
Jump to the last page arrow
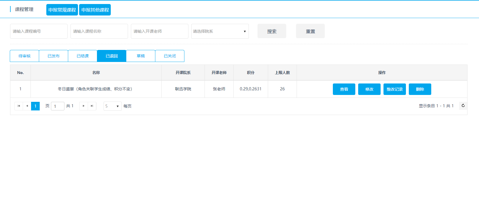point(92,106)
